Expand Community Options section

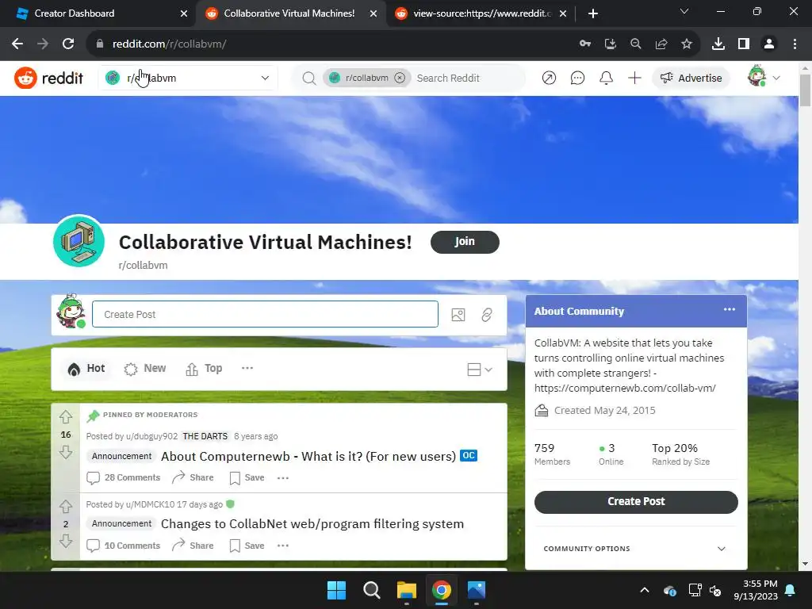pyautogui.click(x=634, y=549)
